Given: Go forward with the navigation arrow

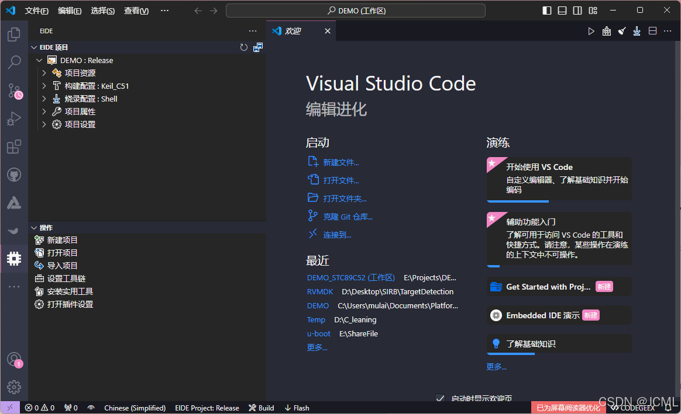Looking at the screenshot, I should [213, 11].
